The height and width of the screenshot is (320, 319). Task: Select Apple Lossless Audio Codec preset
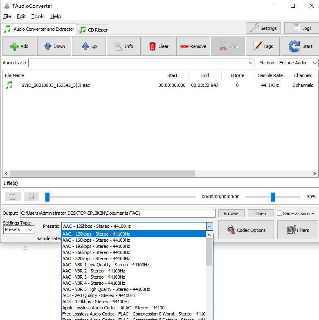134,308
